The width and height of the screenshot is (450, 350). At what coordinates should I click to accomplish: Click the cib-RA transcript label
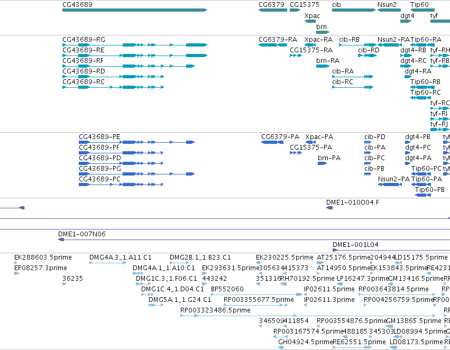click(x=343, y=71)
